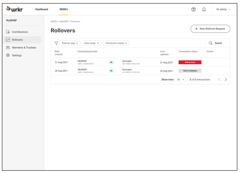Click the Settings gear icon
The width and height of the screenshot is (240, 173).
point(8,55)
